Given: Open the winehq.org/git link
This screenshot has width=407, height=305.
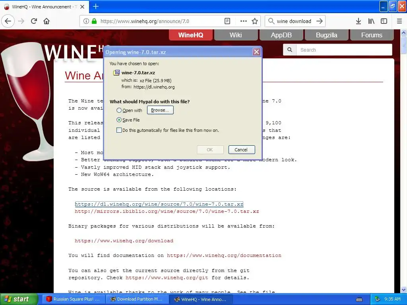Looking at the screenshot, I should [x=167, y=278].
